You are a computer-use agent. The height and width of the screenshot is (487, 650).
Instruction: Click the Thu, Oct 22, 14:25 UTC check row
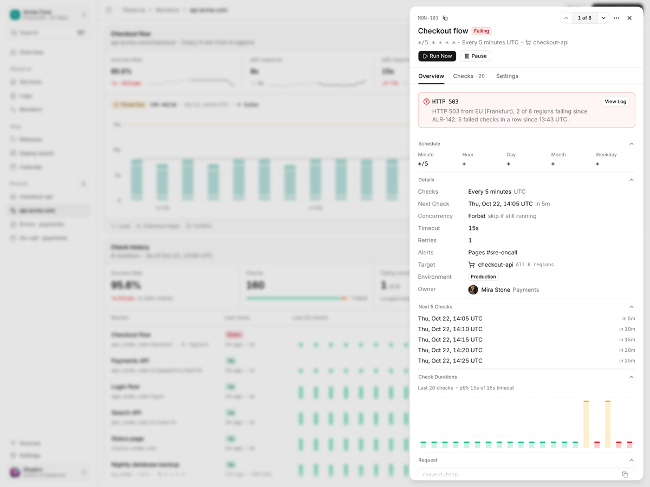(526, 361)
